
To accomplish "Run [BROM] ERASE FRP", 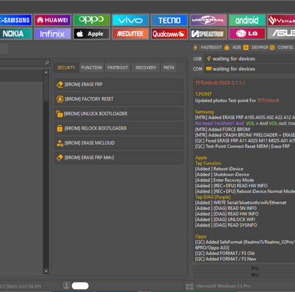I will 119,84.
